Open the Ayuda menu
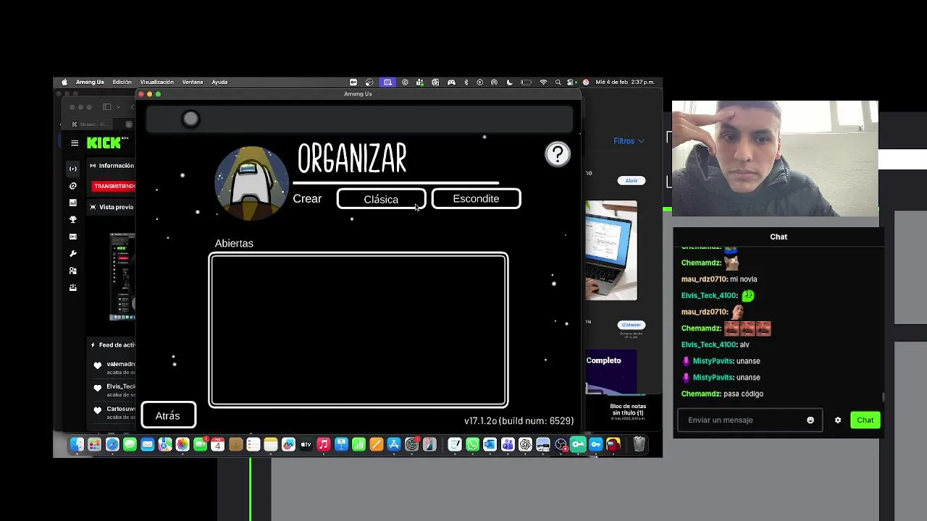This screenshot has width=927, height=521. (x=219, y=82)
